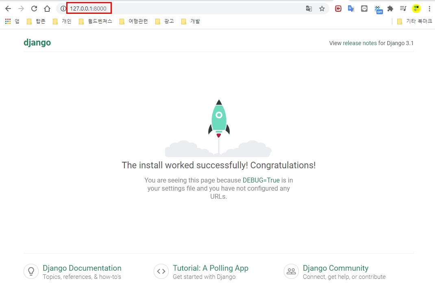Click the django logo heading
This screenshot has width=435, height=289.
coord(37,43)
